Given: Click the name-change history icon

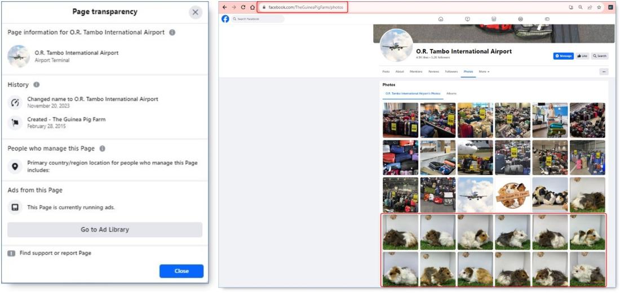Looking at the screenshot, I should (x=15, y=102).
